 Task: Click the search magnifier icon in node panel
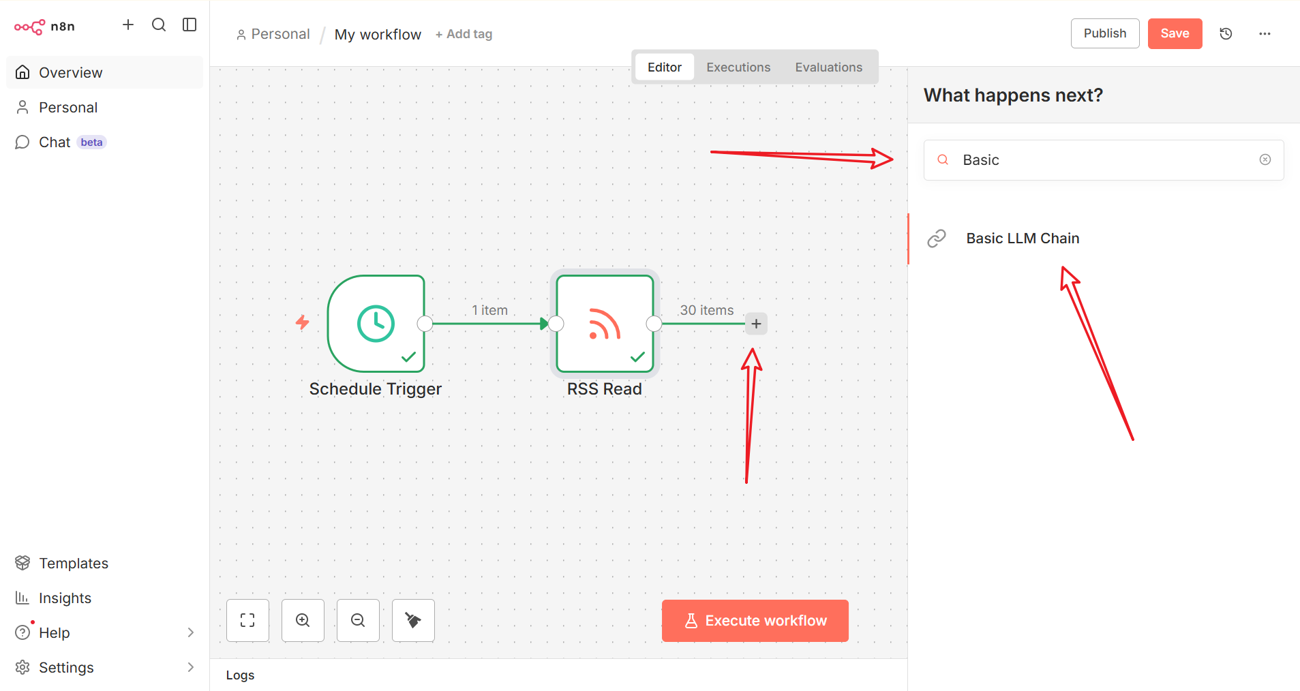click(x=943, y=159)
